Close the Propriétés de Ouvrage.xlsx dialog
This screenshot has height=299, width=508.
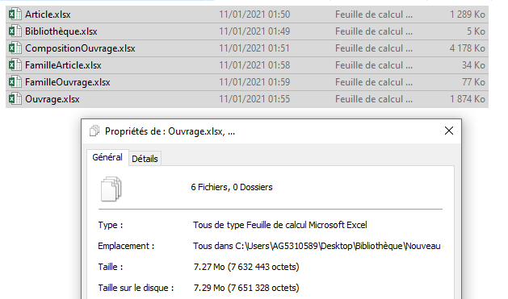(x=449, y=131)
